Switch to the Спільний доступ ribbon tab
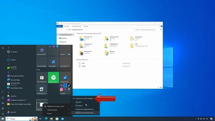 coord(77,26)
